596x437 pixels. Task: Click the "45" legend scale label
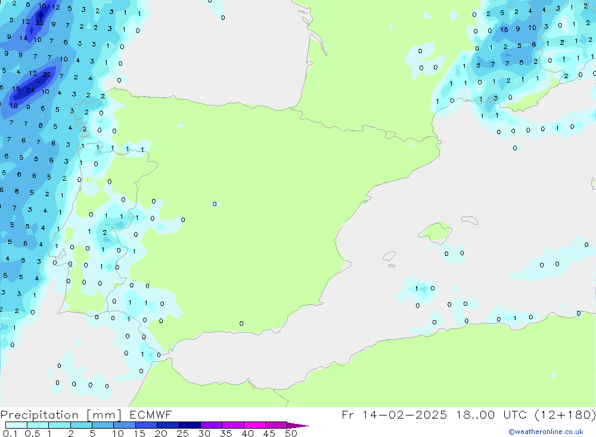(x=269, y=433)
